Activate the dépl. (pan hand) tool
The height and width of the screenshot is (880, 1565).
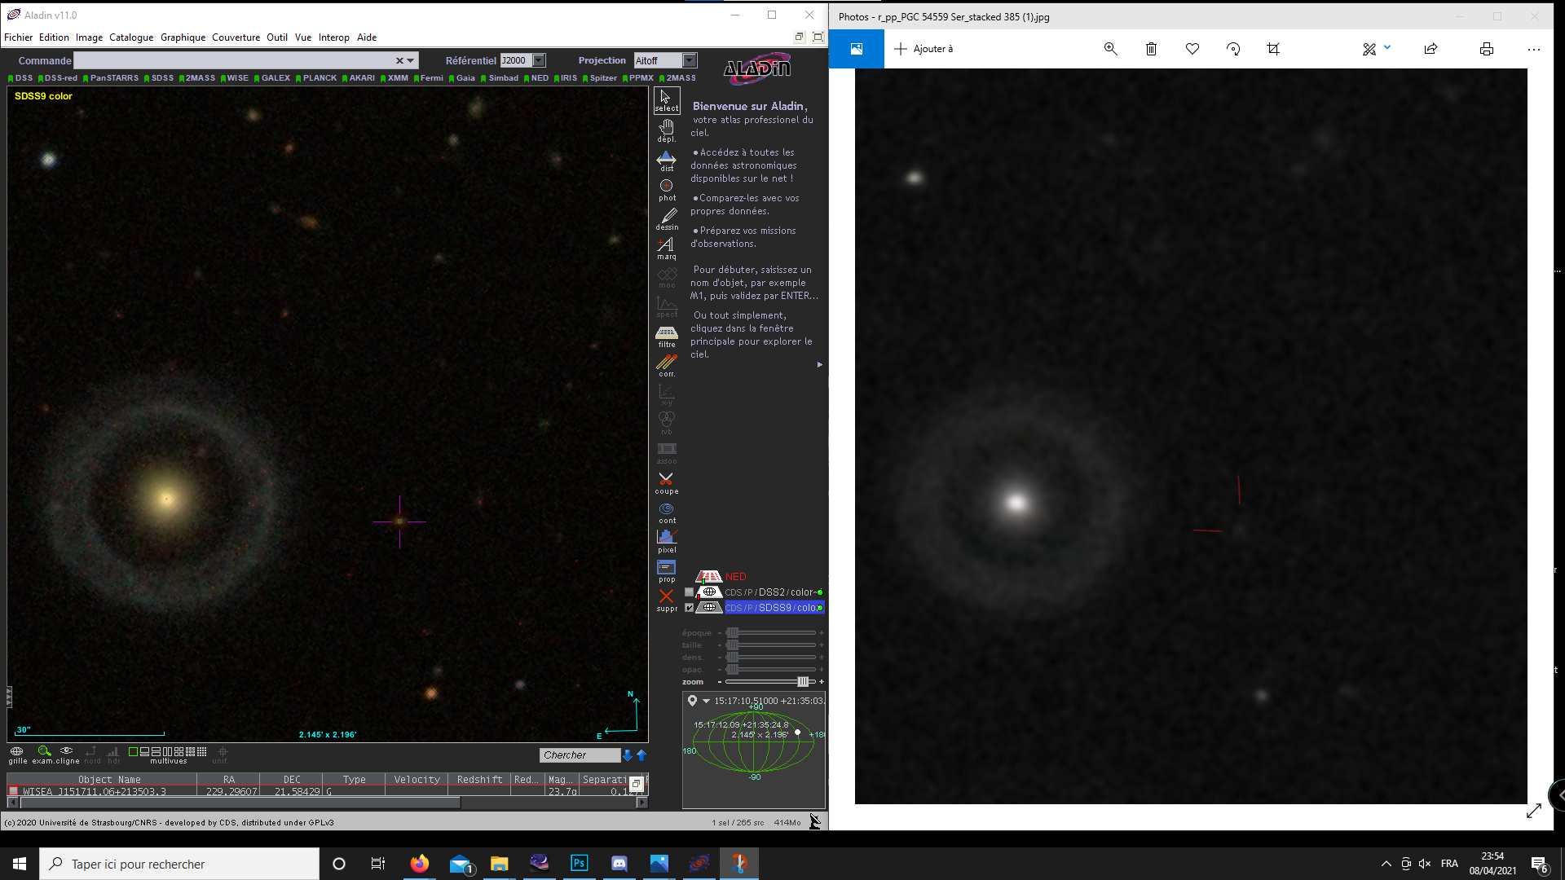coord(666,130)
